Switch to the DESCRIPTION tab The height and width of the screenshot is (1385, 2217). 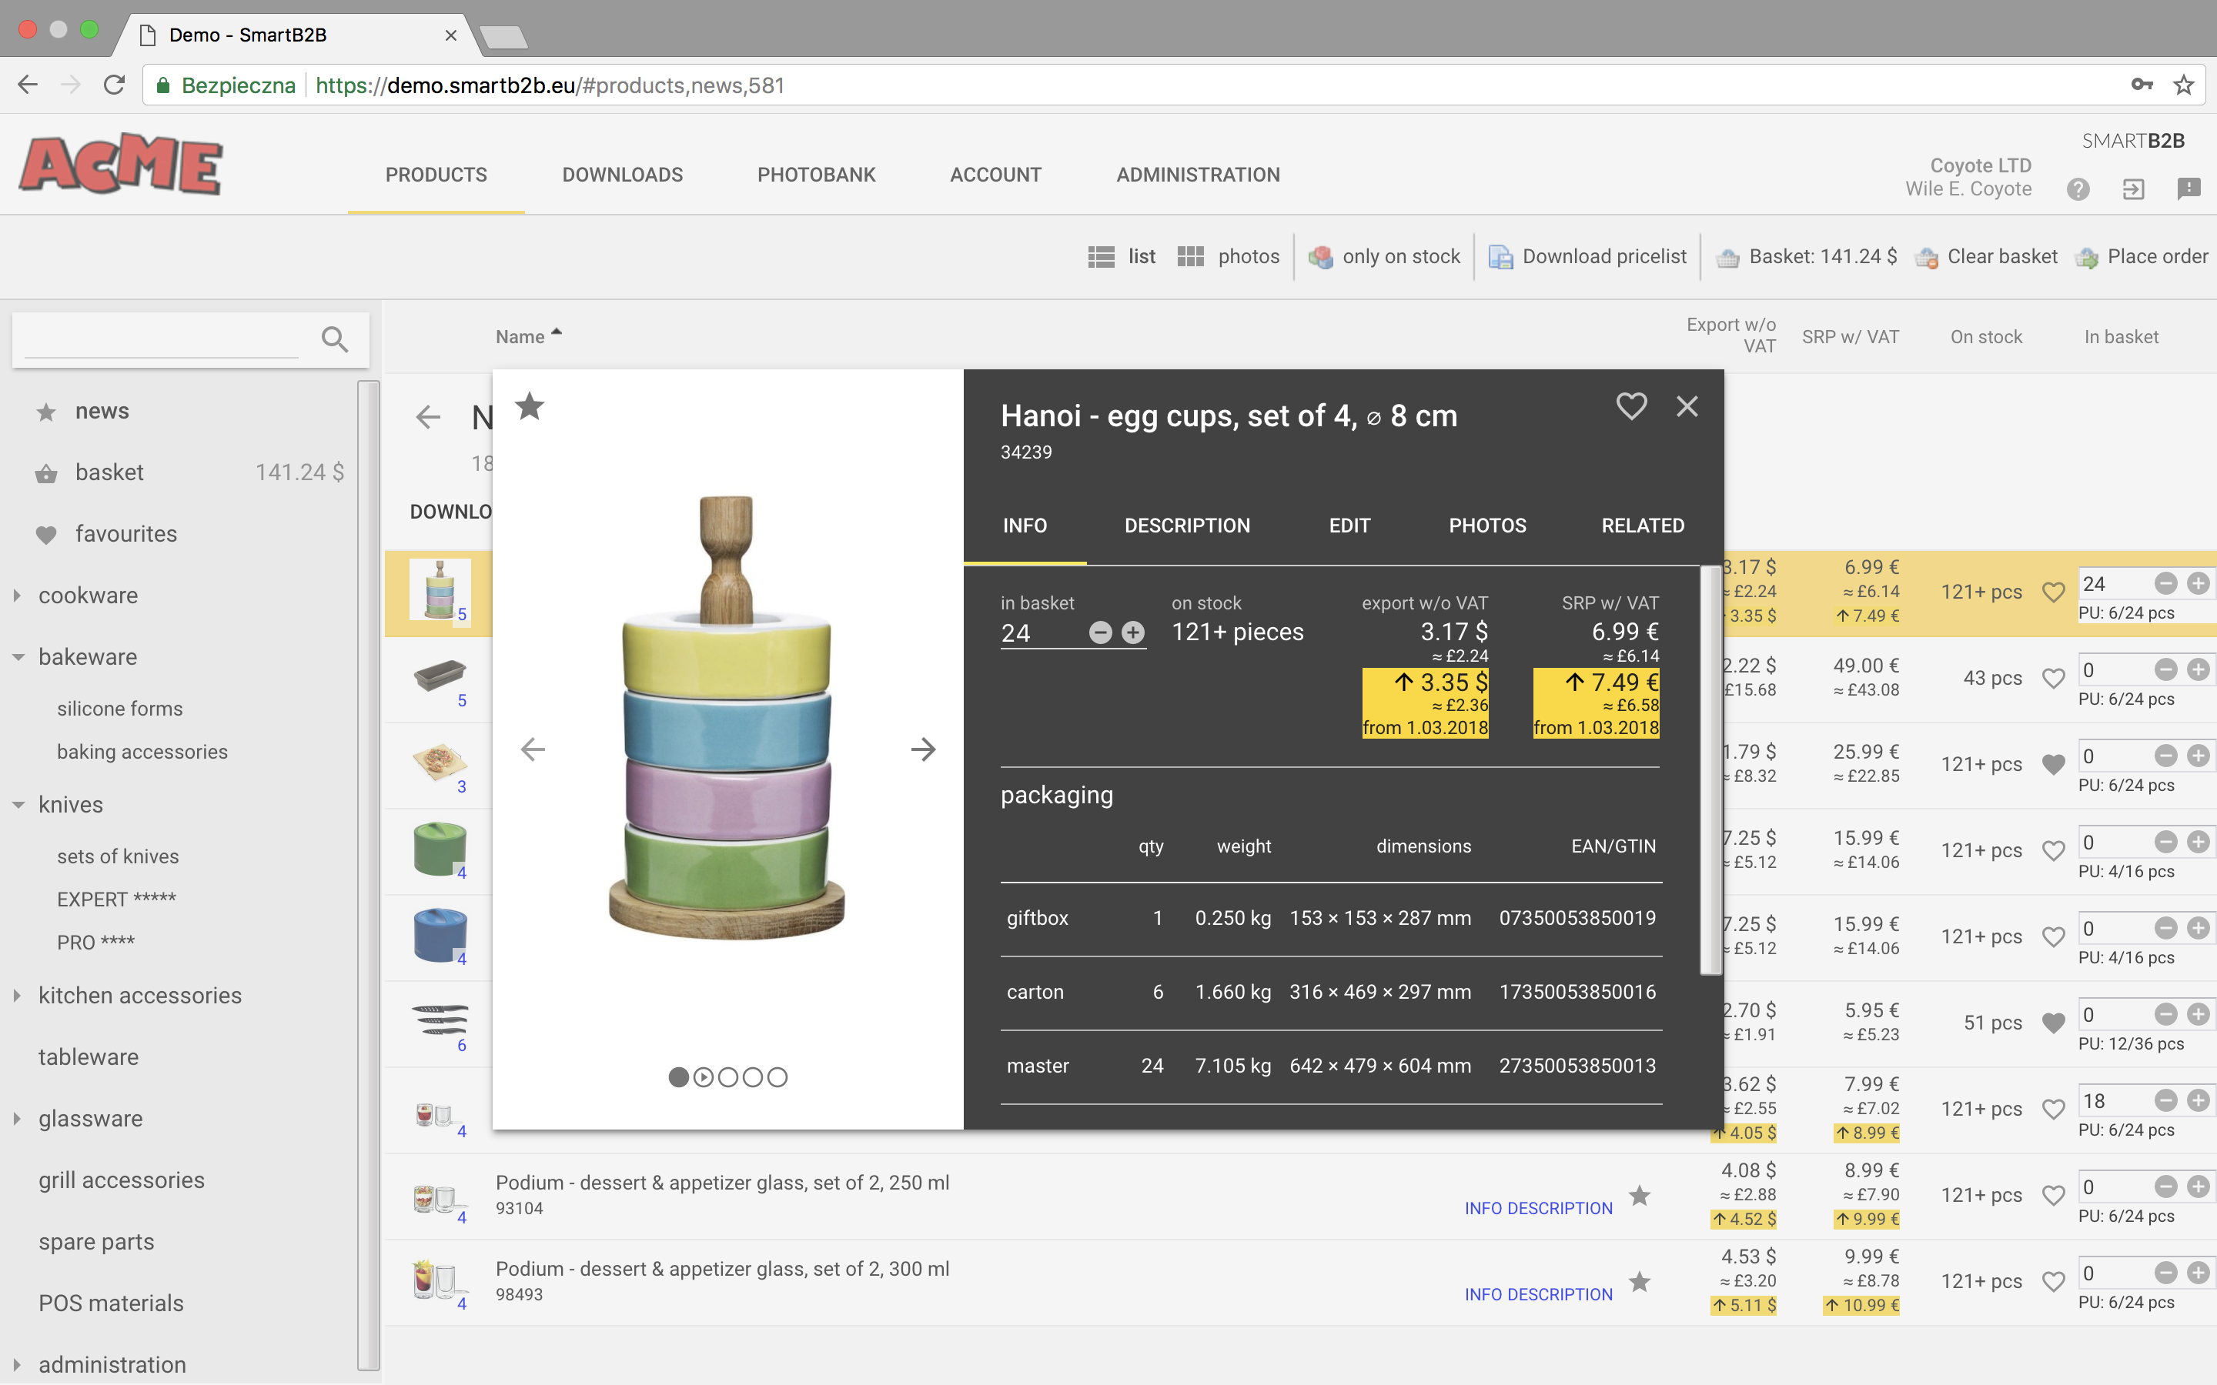pos(1186,526)
